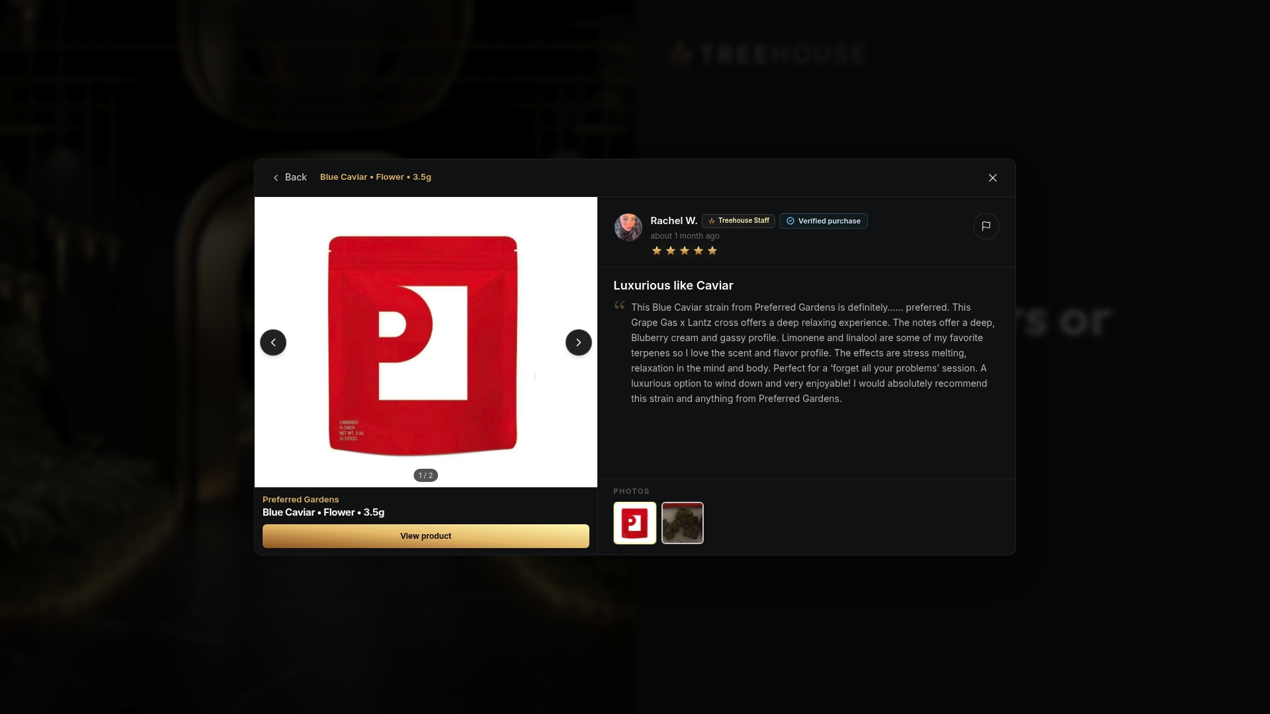1270x714 pixels.
Task: Open the Blue Caviar breadcrumb in header
Action: pyautogui.click(x=376, y=177)
